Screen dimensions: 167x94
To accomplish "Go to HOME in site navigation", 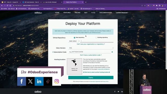I will click(57, 13).
